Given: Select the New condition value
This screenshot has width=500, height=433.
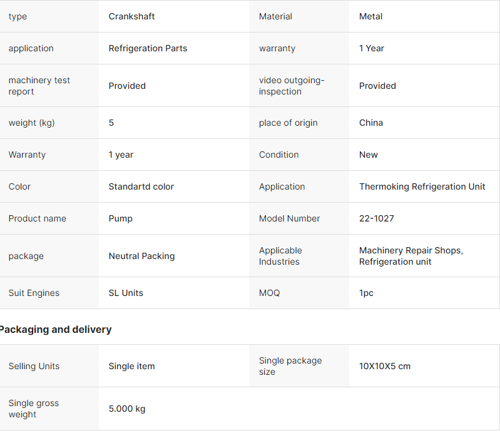Looking at the screenshot, I should point(368,155).
